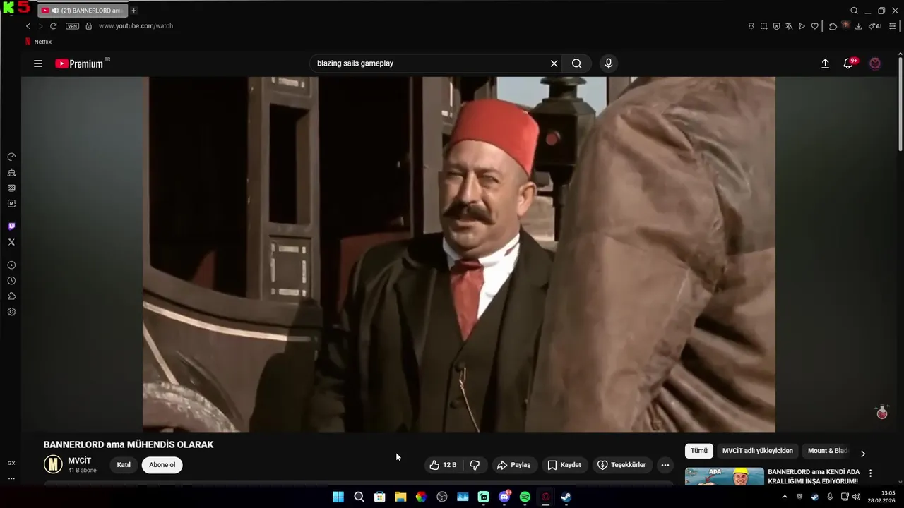This screenshot has width=904, height=508.
Task: Open a new browser tab
Action: point(134,11)
